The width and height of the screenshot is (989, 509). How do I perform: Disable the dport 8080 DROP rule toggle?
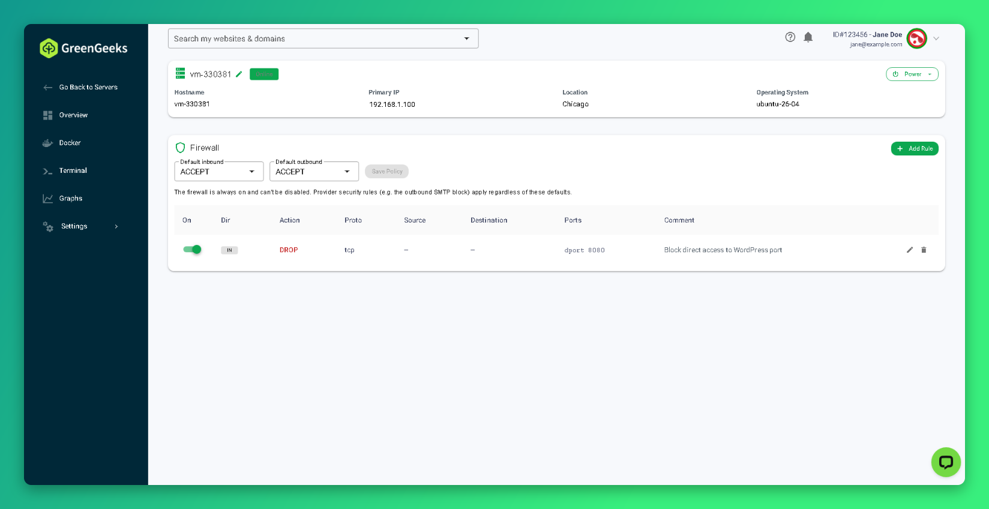(x=192, y=250)
